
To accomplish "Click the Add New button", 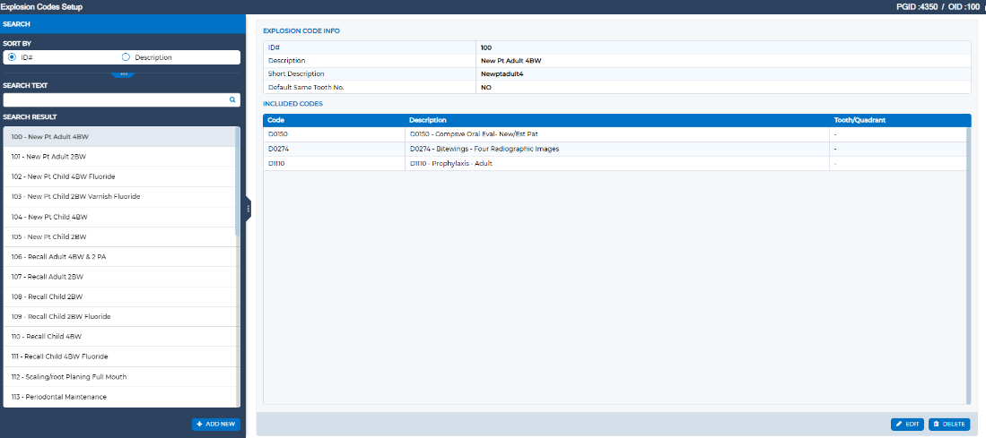I will tap(215, 424).
